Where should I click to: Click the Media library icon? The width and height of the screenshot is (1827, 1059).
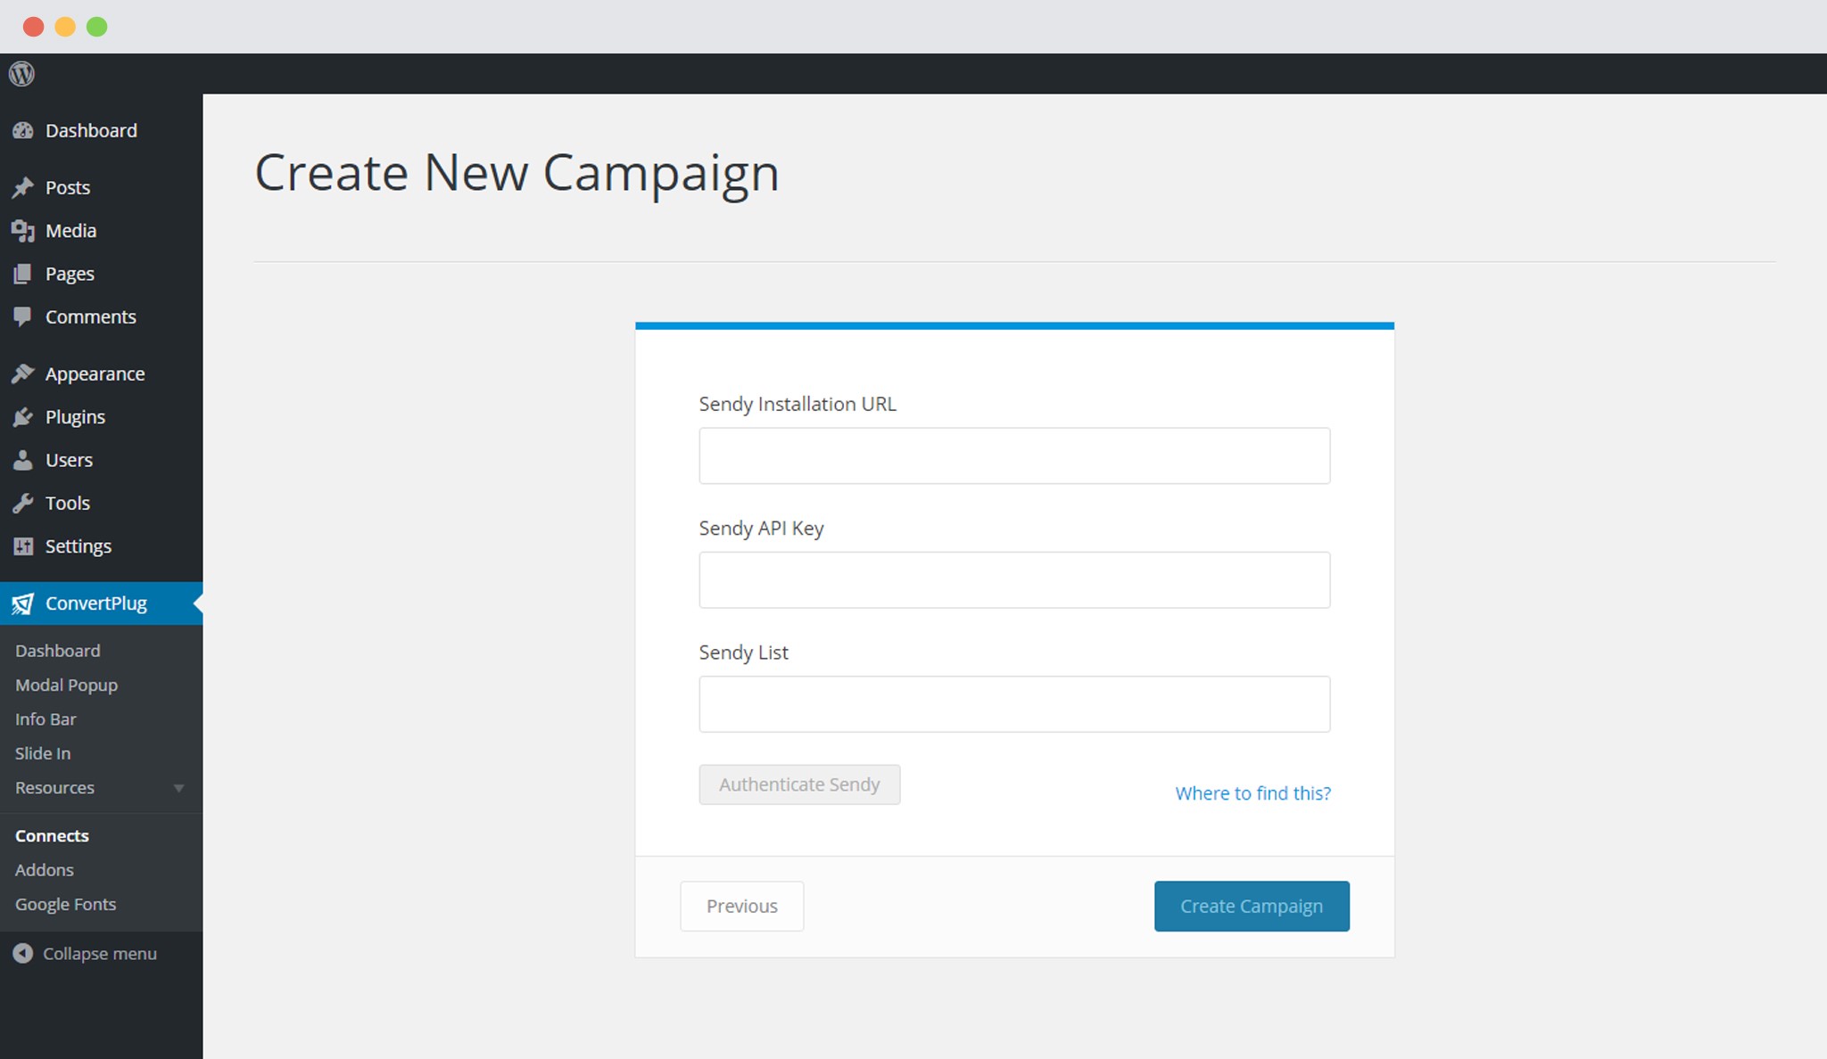click(x=23, y=231)
